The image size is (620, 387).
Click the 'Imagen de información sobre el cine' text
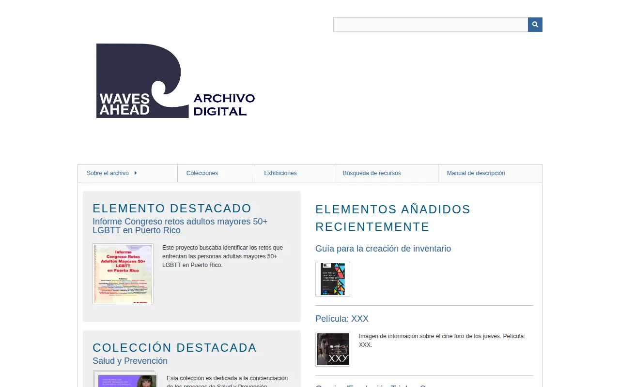[442, 341]
